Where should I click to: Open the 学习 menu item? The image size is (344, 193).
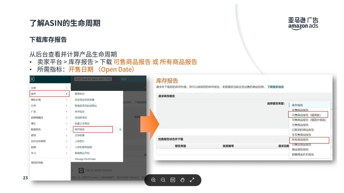coord(49,153)
